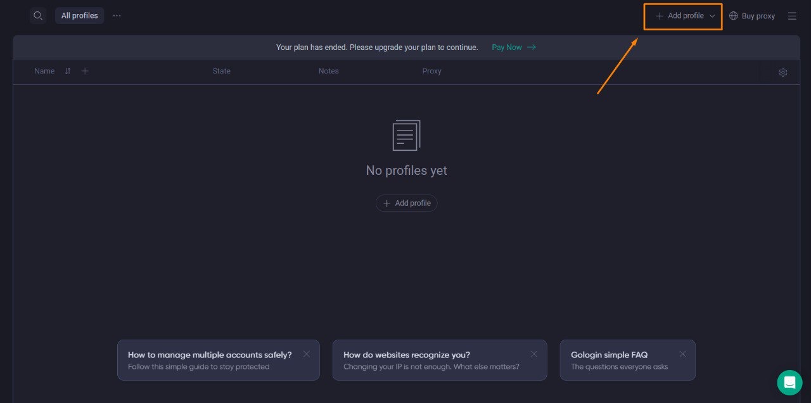
Task: Open the Intercom chat bubble
Action: click(x=789, y=382)
